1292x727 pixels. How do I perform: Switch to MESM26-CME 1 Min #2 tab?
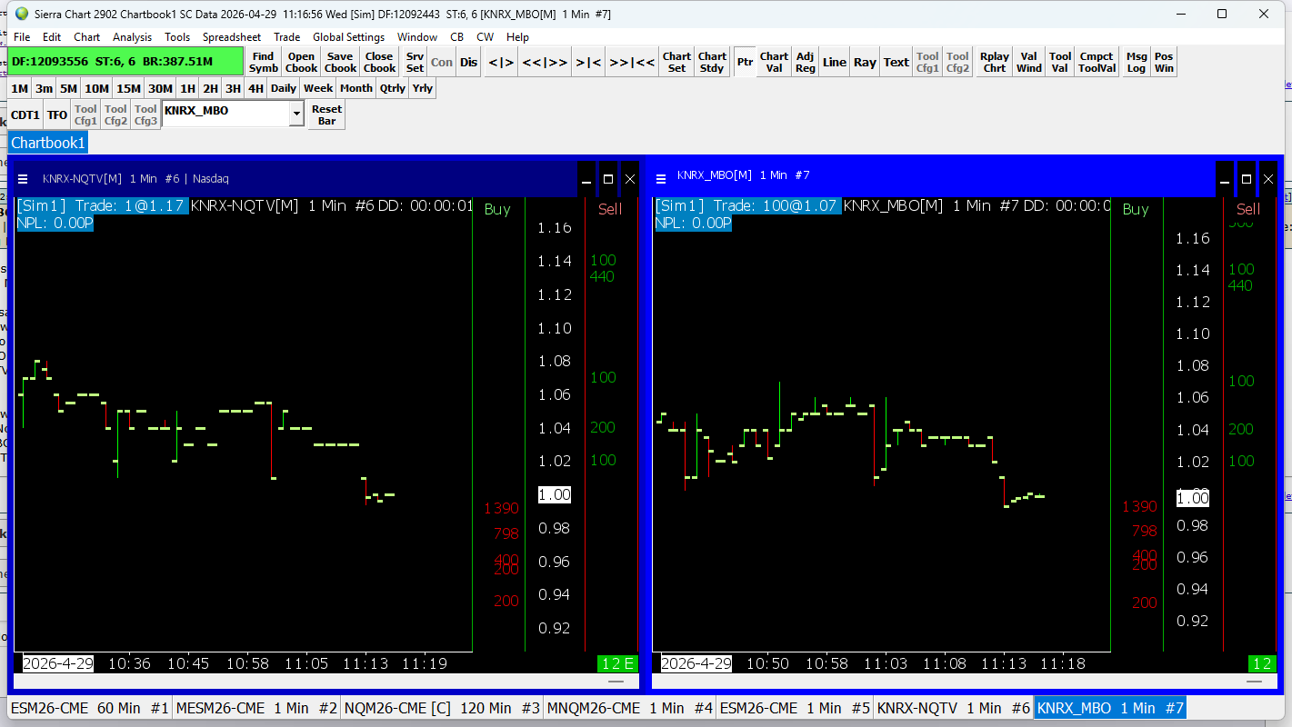(255, 708)
